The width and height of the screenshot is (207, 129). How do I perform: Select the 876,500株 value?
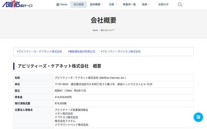coord(61,104)
